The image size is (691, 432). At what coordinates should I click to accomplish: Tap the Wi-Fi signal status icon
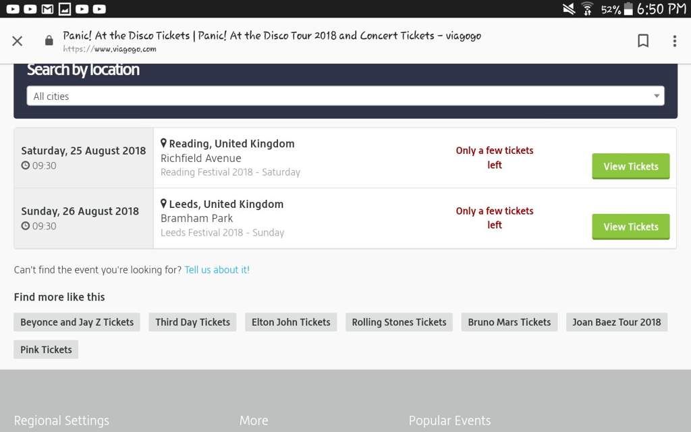[587, 9]
